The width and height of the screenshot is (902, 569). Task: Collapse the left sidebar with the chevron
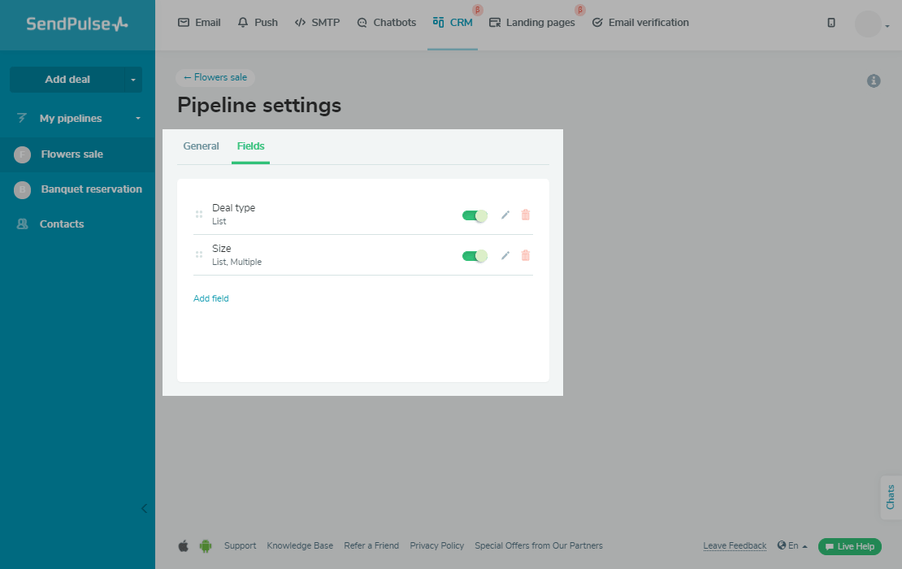(145, 509)
